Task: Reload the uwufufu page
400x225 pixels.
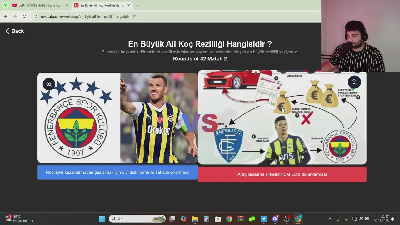Action: click(24, 16)
